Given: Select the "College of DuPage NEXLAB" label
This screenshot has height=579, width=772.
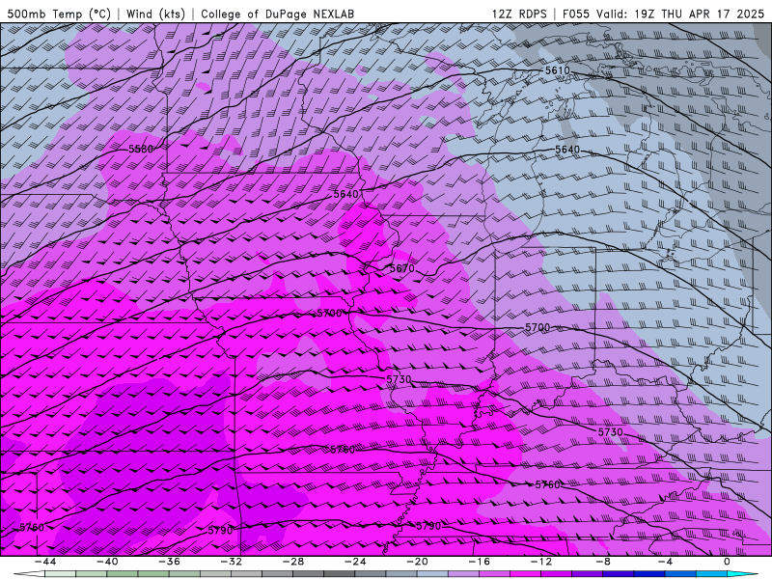Looking at the screenshot, I should coord(277,14).
